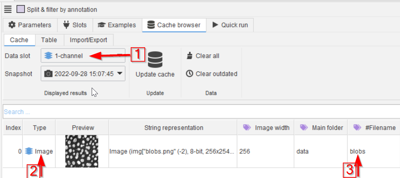The image size is (400, 178).
Task: Click the #Filename tag icon
Action: point(357,128)
